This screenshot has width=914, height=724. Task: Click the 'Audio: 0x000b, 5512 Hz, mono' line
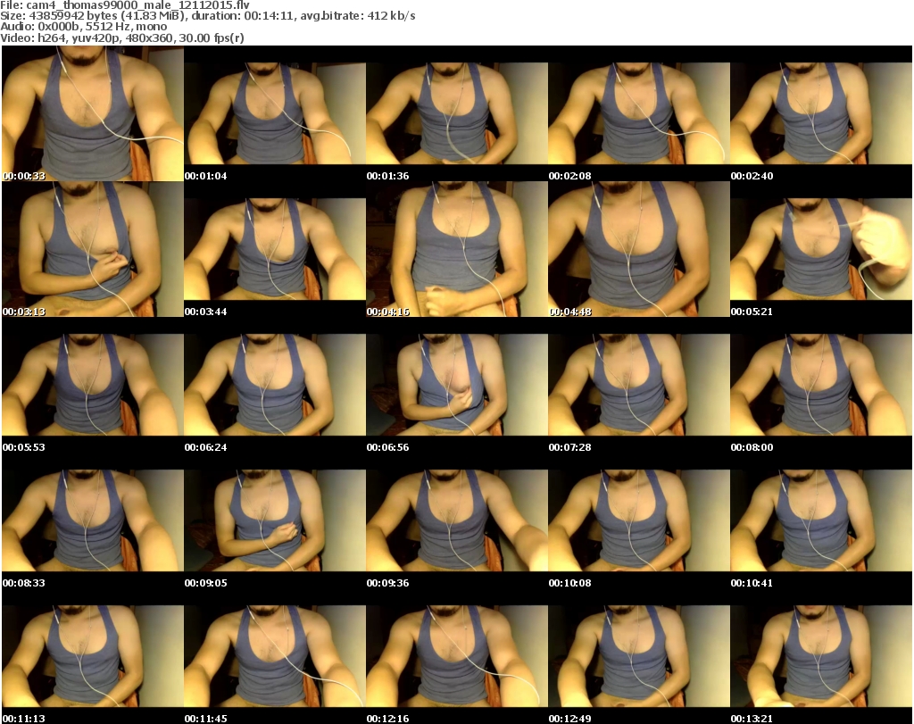(x=83, y=27)
